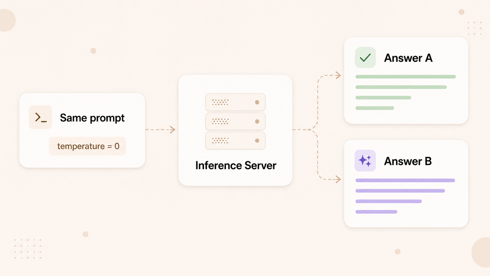
Task: Click the green checkmark icon
Action: [x=365, y=57]
